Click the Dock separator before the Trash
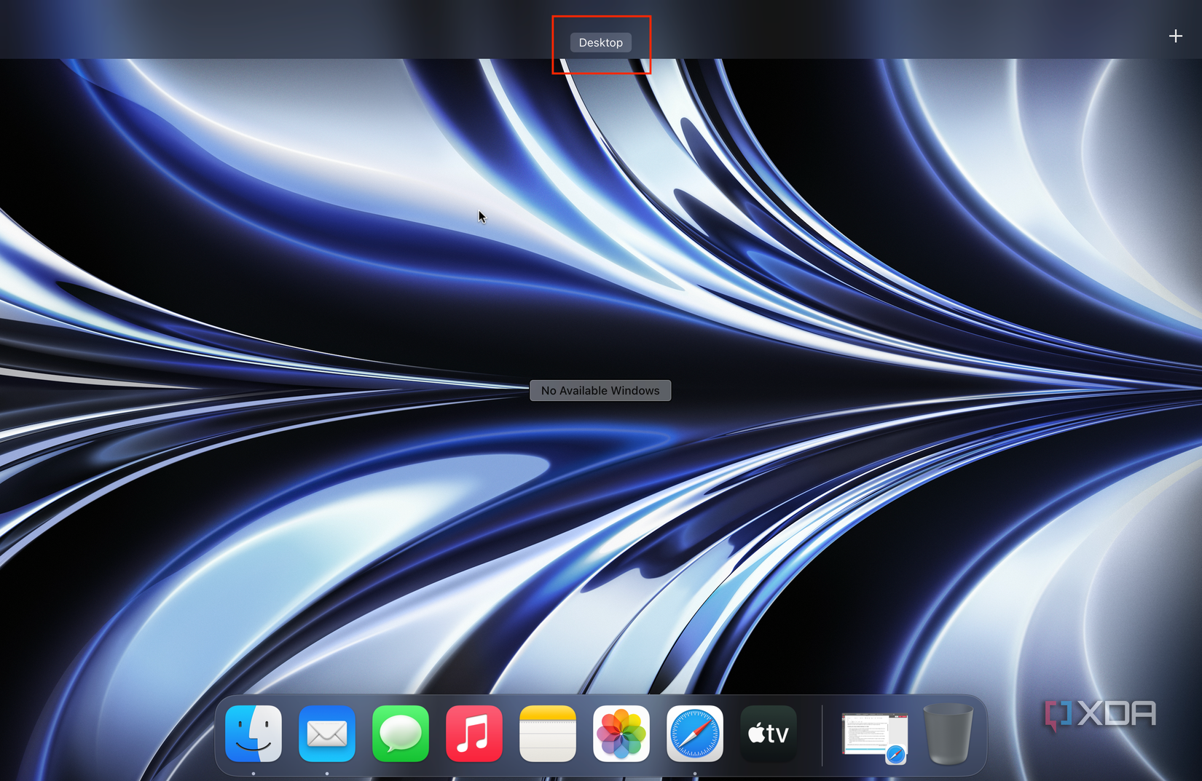 click(823, 734)
